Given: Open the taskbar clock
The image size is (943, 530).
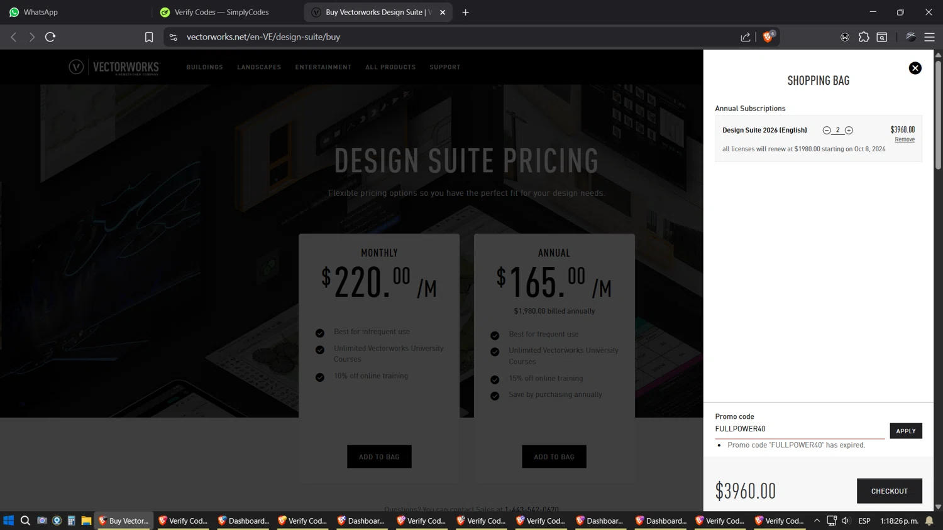Looking at the screenshot, I should (899, 521).
